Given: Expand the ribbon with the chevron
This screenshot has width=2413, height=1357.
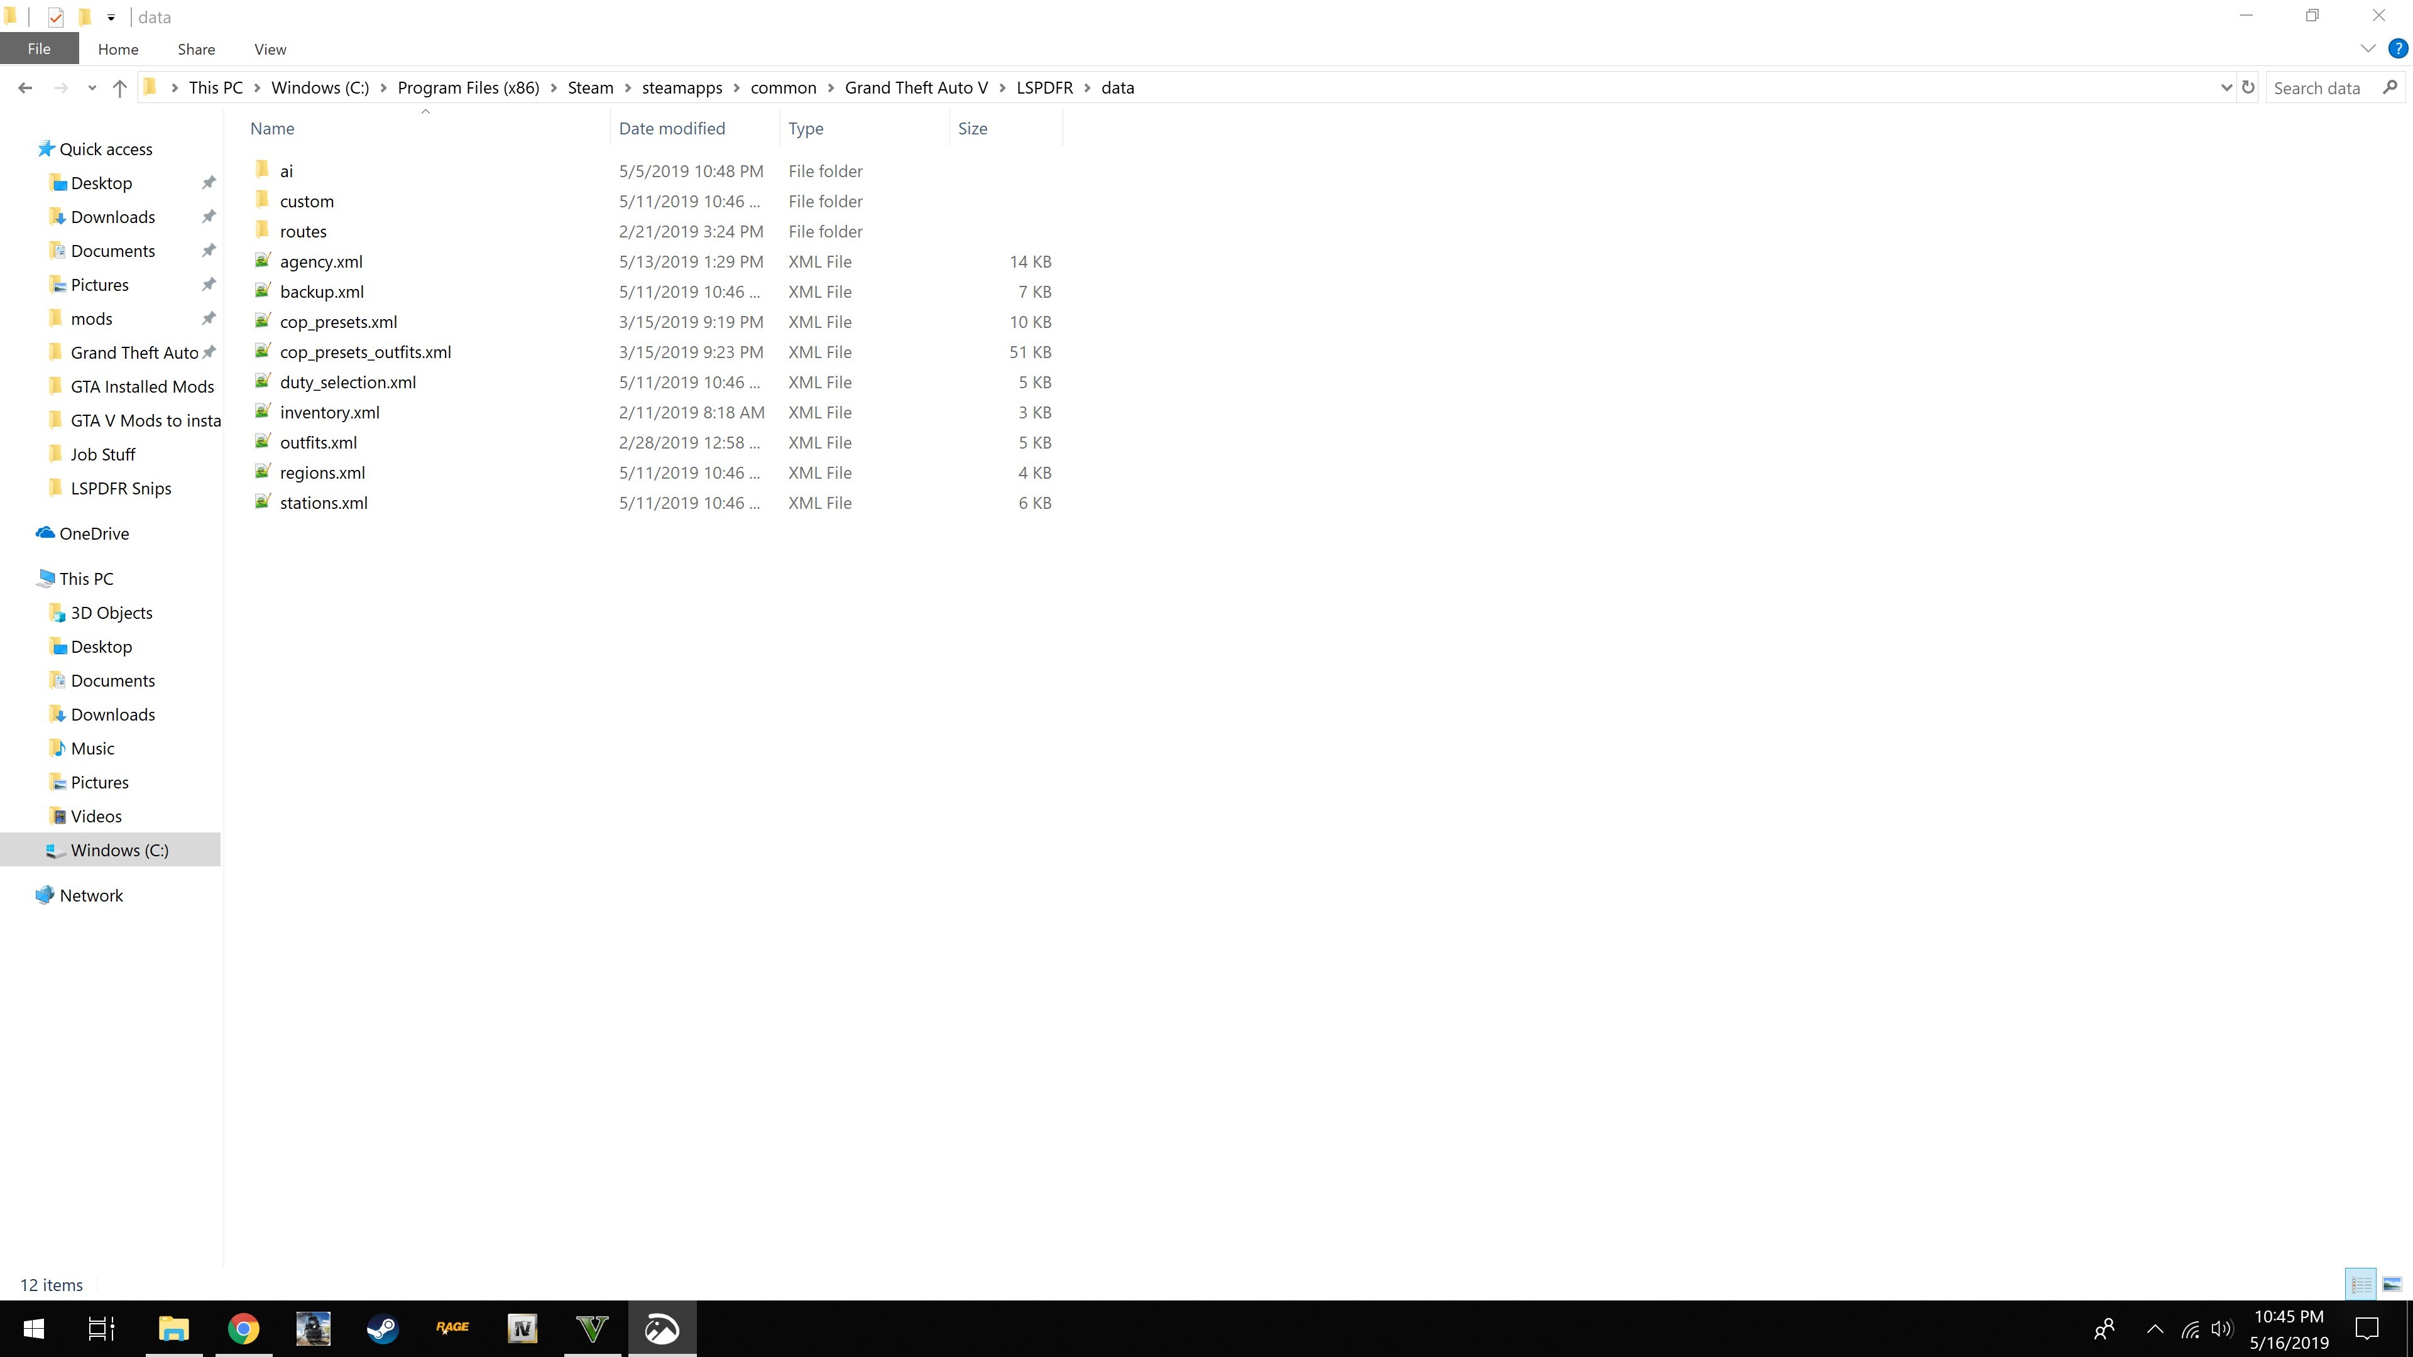Looking at the screenshot, I should click(2367, 49).
